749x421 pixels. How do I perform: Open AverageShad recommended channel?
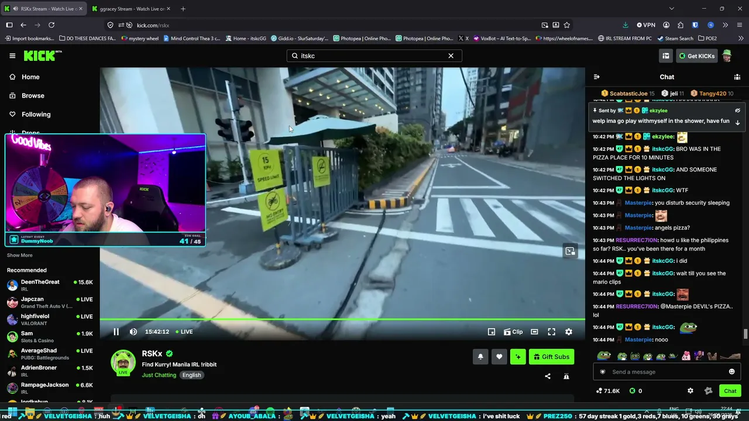point(50,354)
